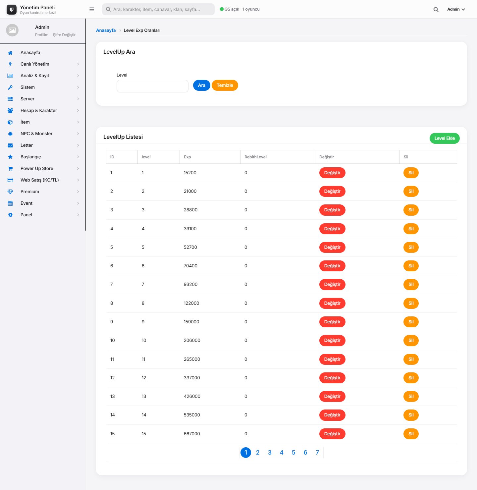Click the admin avatar image
The height and width of the screenshot is (490, 477).
(12, 30)
